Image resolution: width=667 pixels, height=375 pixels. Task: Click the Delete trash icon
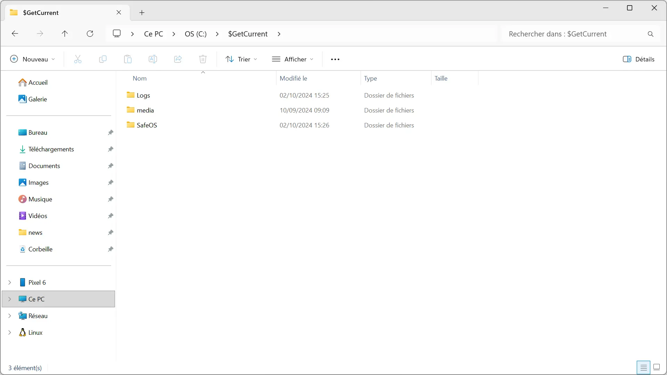pyautogui.click(x=203, y=59)
